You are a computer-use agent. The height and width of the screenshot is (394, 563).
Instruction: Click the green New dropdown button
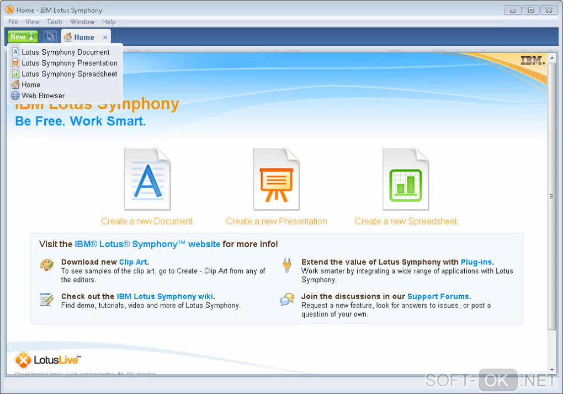[x=22, y=36]
